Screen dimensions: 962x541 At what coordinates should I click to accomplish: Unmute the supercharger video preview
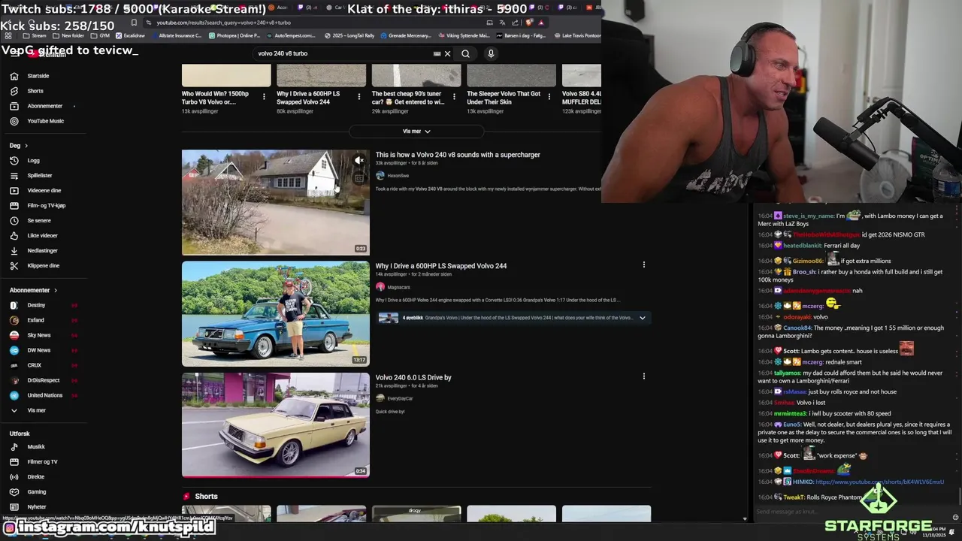pos(359,160)
